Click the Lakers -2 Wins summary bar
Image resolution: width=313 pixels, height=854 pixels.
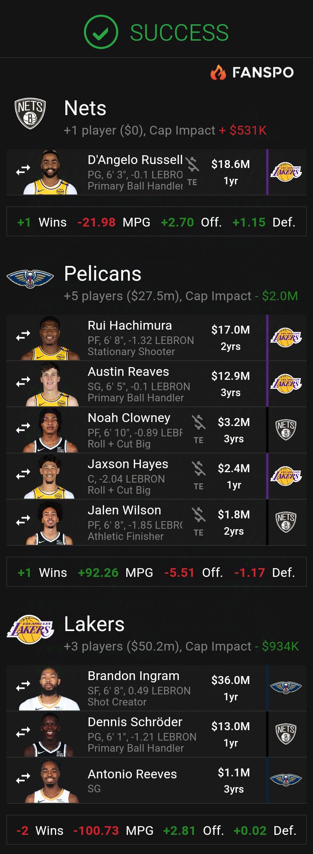[x=156, y=830]
